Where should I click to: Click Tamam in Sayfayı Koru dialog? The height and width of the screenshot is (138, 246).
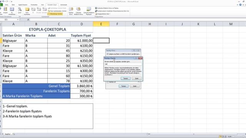click(x=124, y=86)
